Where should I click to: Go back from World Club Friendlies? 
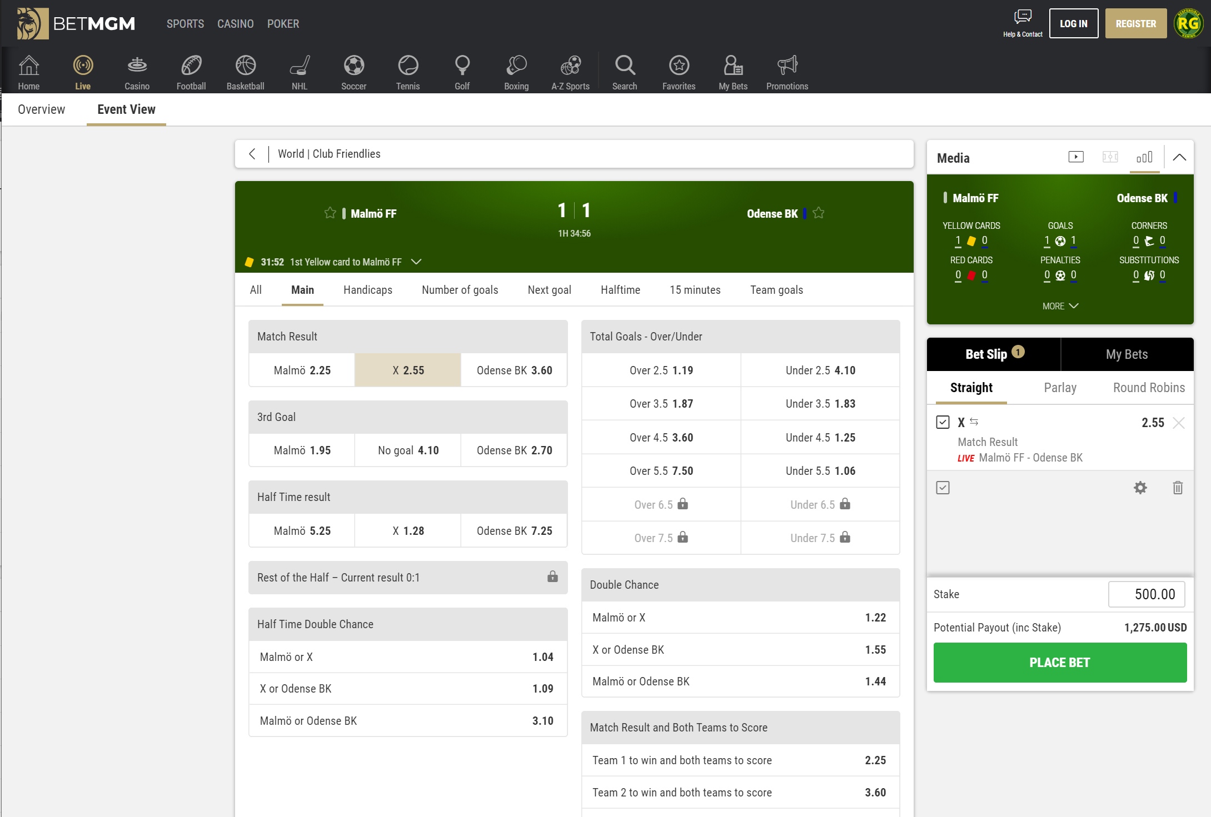[252, 154]
